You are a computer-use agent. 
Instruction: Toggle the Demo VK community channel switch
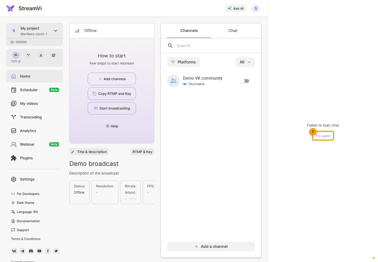(x=244, y=81)
